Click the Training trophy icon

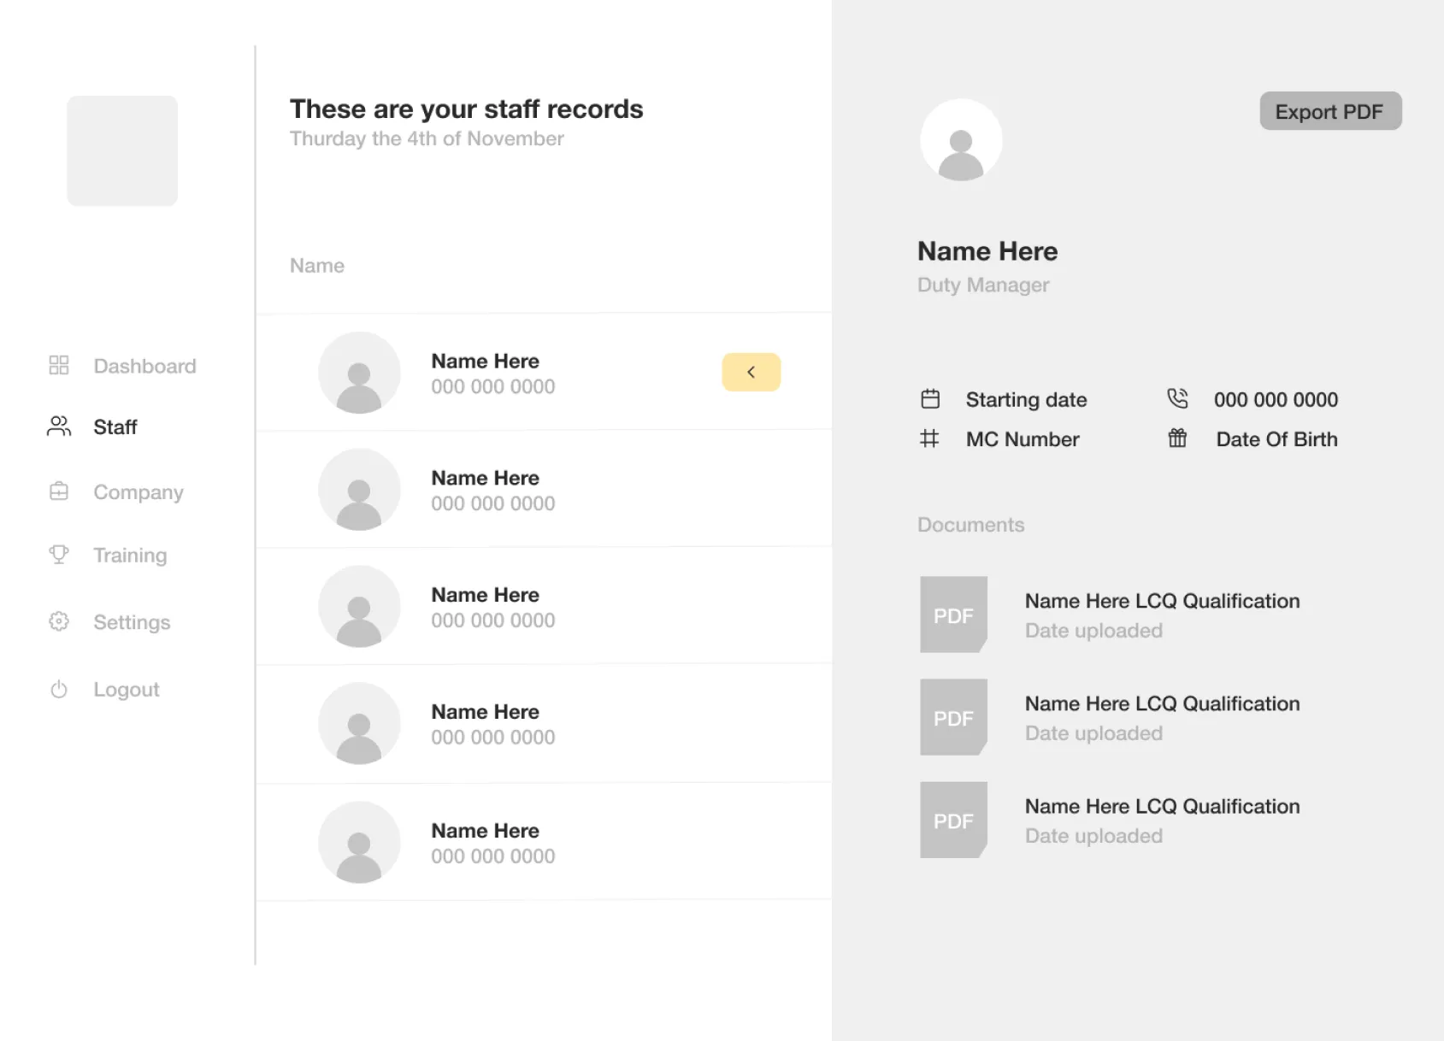pos(59,555)
